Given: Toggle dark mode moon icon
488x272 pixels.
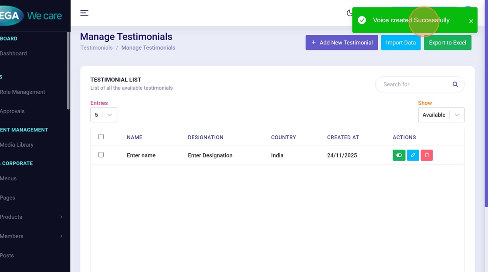Looking at the screenshot, I should pyautogui.click(x=349, y=13).
